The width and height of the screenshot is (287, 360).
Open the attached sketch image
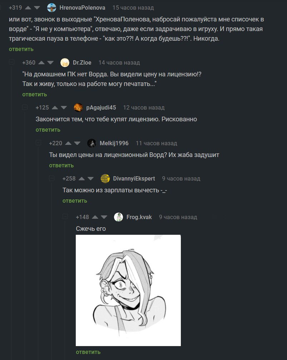(x=128, y=290)
